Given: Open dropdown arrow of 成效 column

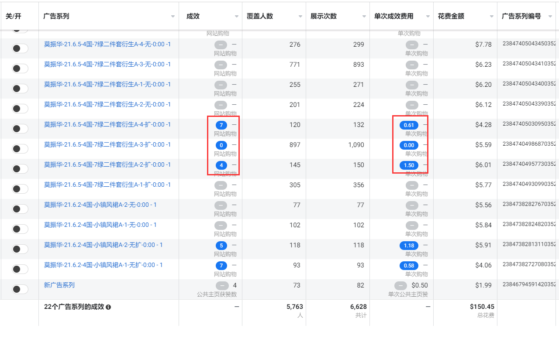Looking at the screenshot, I should (x=237, y=17).
